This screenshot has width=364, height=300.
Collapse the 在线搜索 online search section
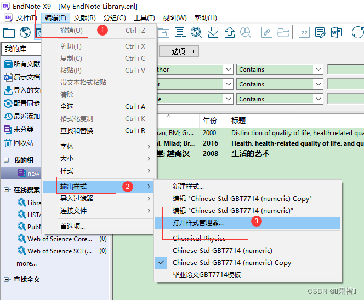pyautogui.click(x=6, y=189)
